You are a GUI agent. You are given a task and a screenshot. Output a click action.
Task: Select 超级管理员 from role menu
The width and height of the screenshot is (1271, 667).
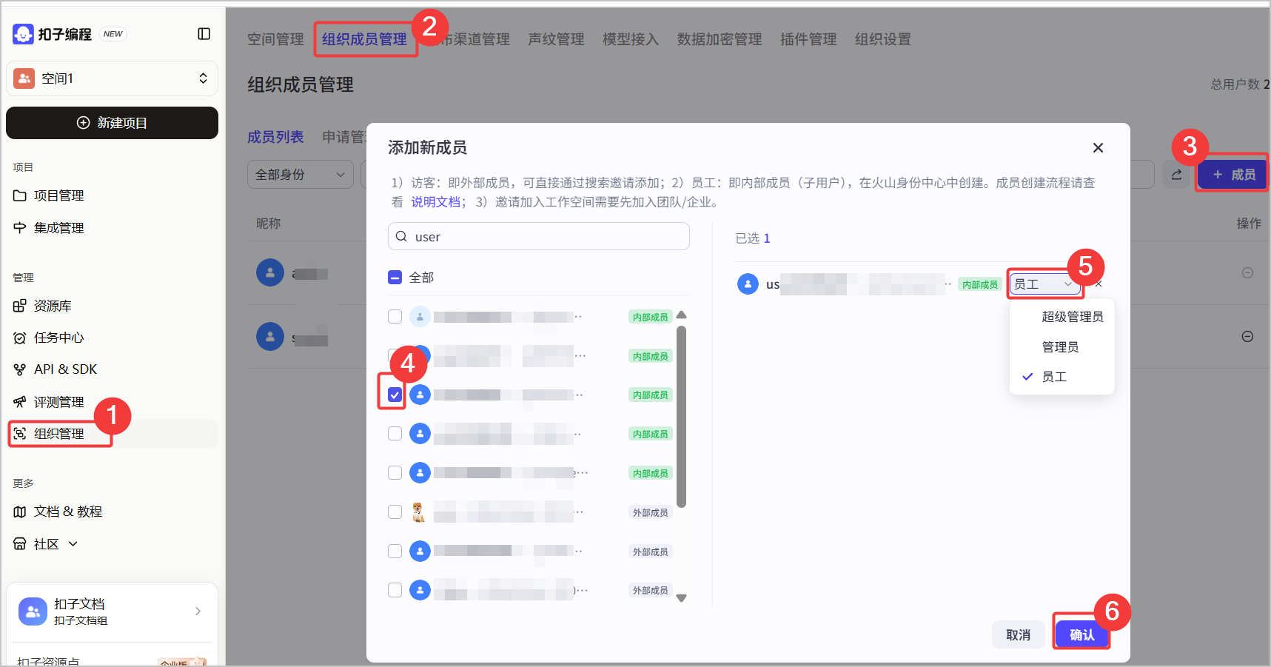tap(1072, 317)
